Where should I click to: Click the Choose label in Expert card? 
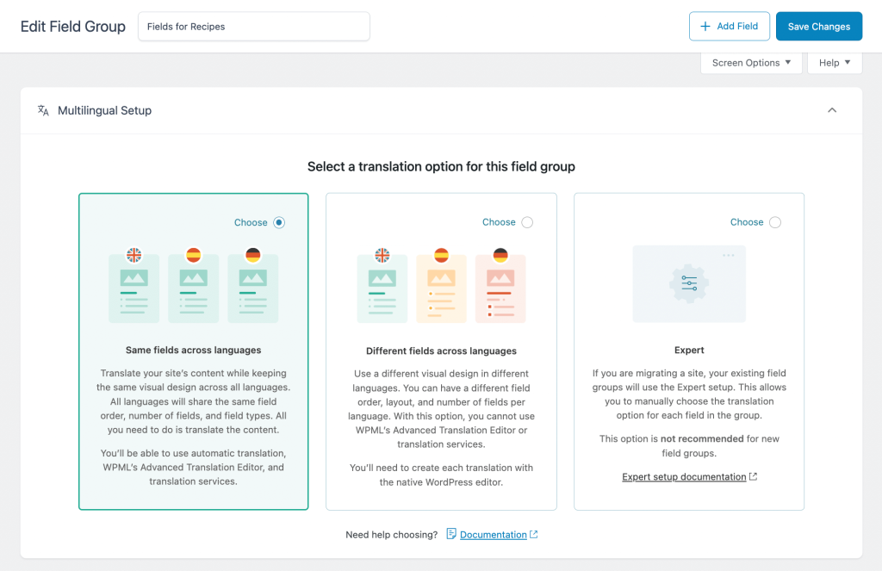747,222
